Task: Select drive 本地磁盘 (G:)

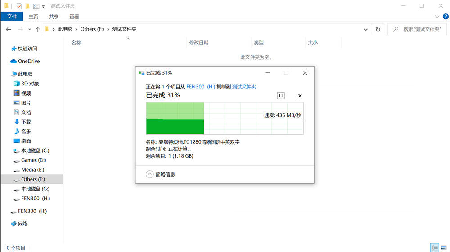Action: 31,189
